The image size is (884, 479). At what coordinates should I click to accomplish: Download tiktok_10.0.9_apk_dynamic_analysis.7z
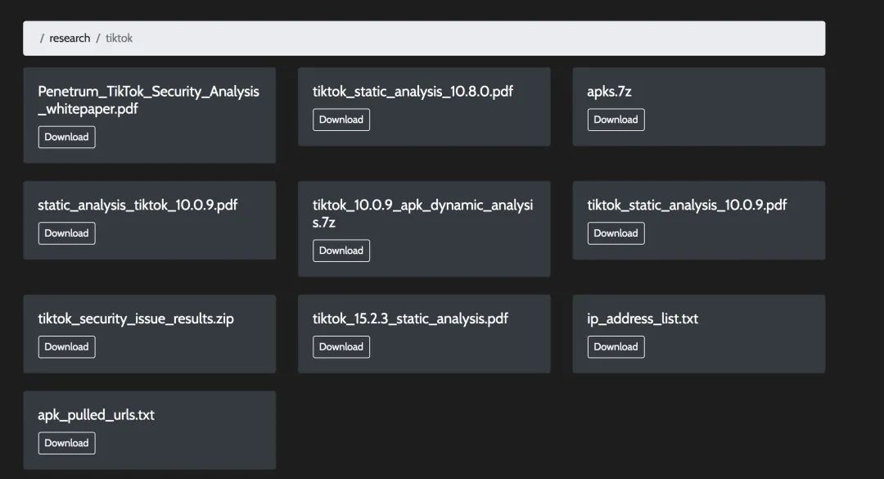pyautogui.click(x=341, y=251)
